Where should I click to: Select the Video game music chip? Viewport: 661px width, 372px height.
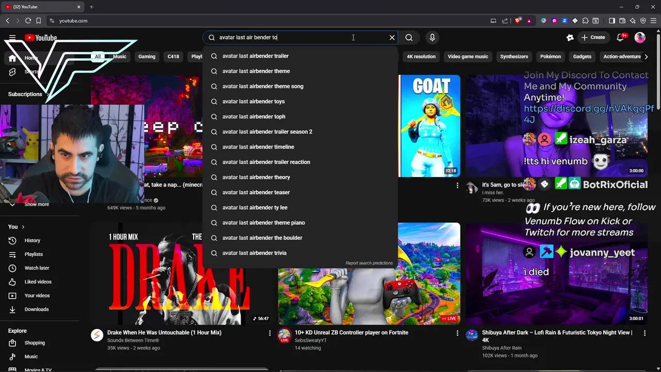(x=468, y=56)
